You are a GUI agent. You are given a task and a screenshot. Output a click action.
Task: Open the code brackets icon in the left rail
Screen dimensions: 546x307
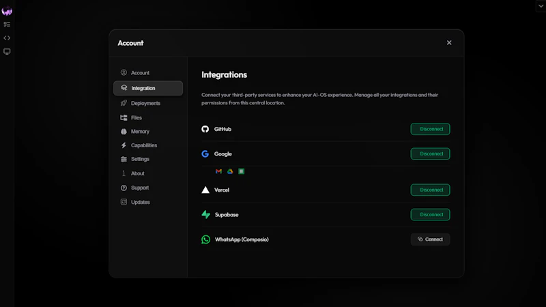pos(7,38)
